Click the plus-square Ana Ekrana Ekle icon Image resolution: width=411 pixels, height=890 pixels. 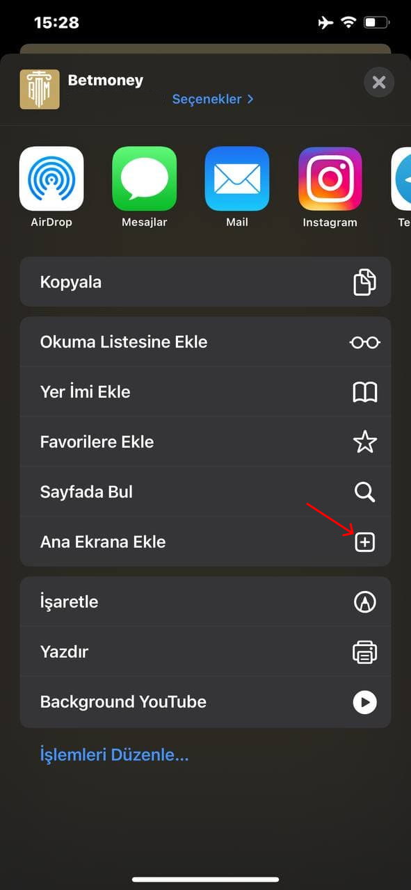[x=365, y=542]
